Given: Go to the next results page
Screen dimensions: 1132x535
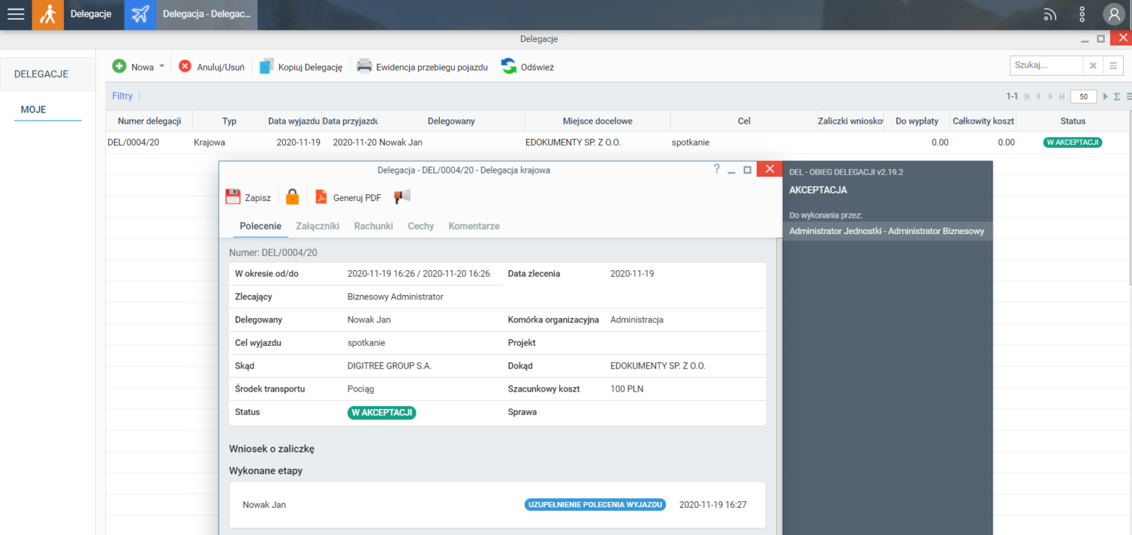Looking at the screenshot, I should pos(1051,96).
